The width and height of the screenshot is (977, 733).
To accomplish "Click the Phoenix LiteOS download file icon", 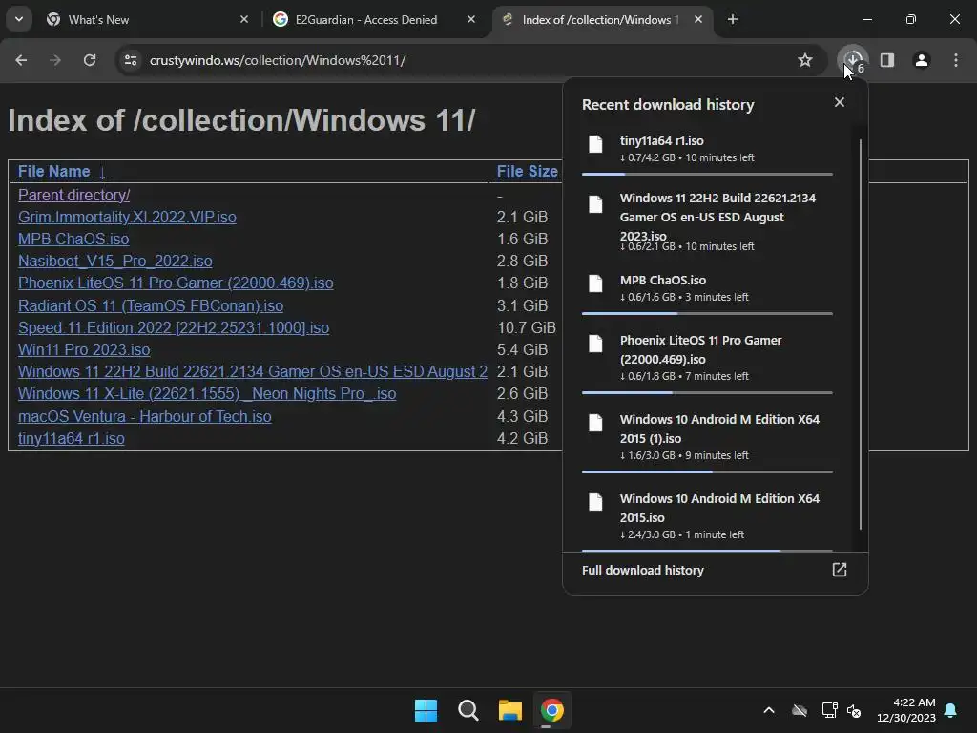I will tap(595, 344).
